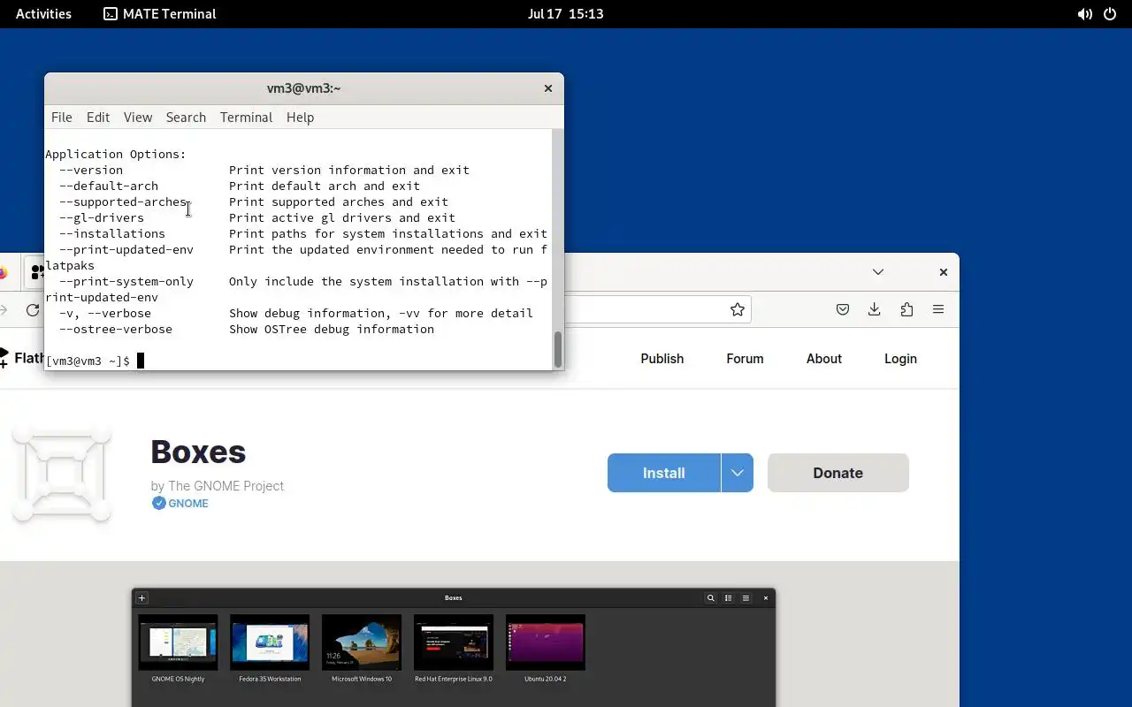
Task: Click the Install button for Boxes
Action: tap(664, 473)
